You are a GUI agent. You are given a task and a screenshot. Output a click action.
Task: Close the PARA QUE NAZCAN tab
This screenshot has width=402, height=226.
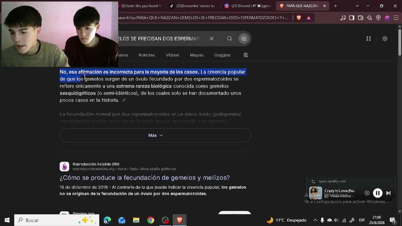click(x=324, y=6)
